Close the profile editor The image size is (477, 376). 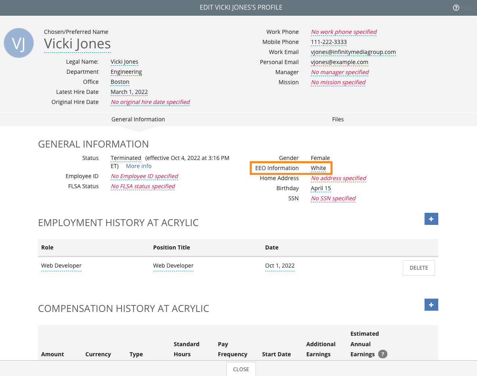(x=241, y=369)
